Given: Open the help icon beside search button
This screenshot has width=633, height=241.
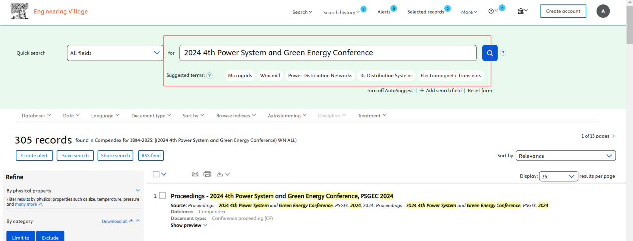Looking at the screenshot, I should click(503, 53).
